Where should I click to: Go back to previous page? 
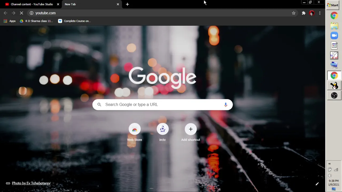point(6,13)
